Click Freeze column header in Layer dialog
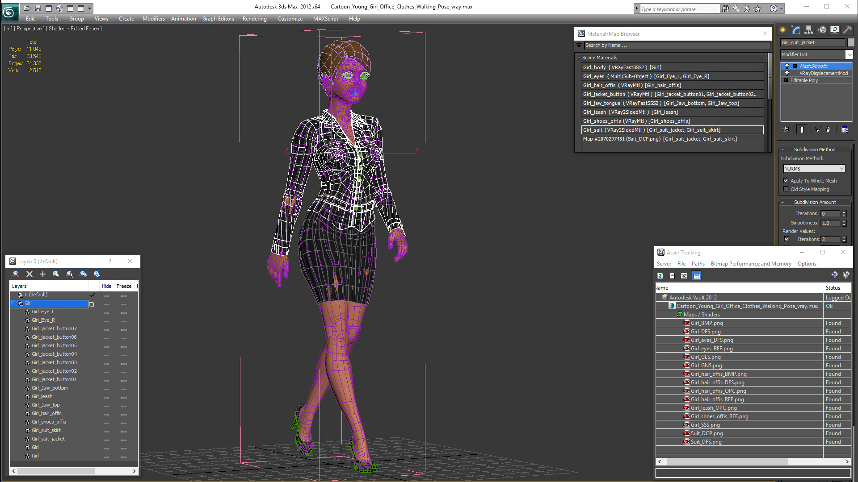 pos(124,286)
